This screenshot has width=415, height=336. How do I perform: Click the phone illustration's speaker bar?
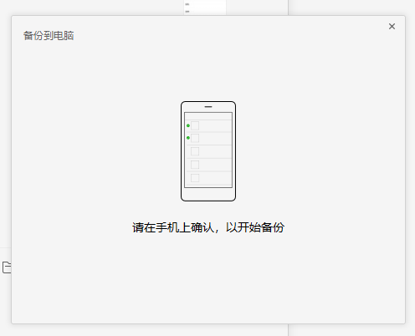pos(208,107)
